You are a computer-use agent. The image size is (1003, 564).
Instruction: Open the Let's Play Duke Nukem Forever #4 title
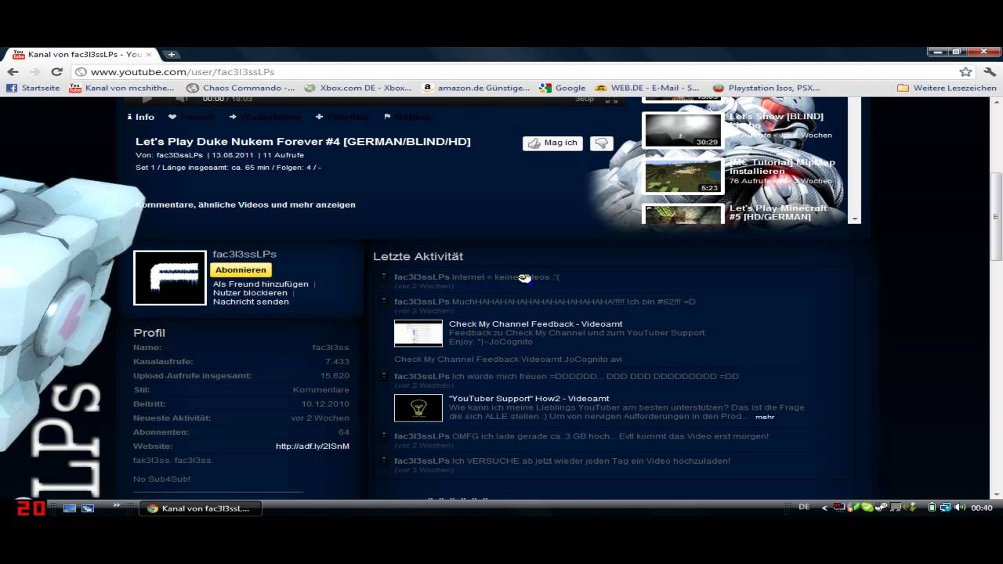[303, 142]
